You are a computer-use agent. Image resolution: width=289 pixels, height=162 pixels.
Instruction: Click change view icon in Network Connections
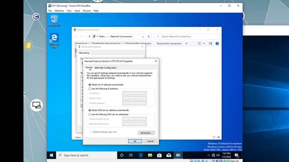tap(200, 44)
